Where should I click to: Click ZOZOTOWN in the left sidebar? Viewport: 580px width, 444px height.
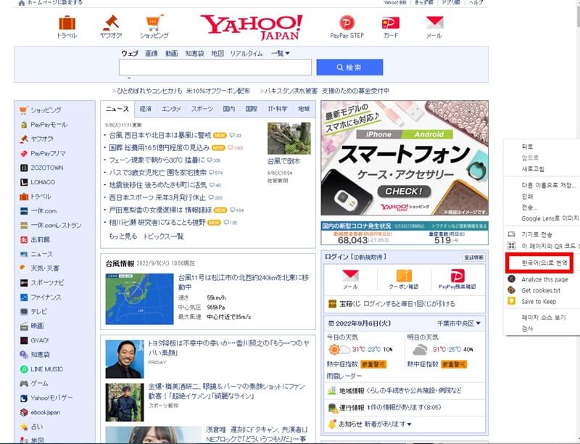47,168
